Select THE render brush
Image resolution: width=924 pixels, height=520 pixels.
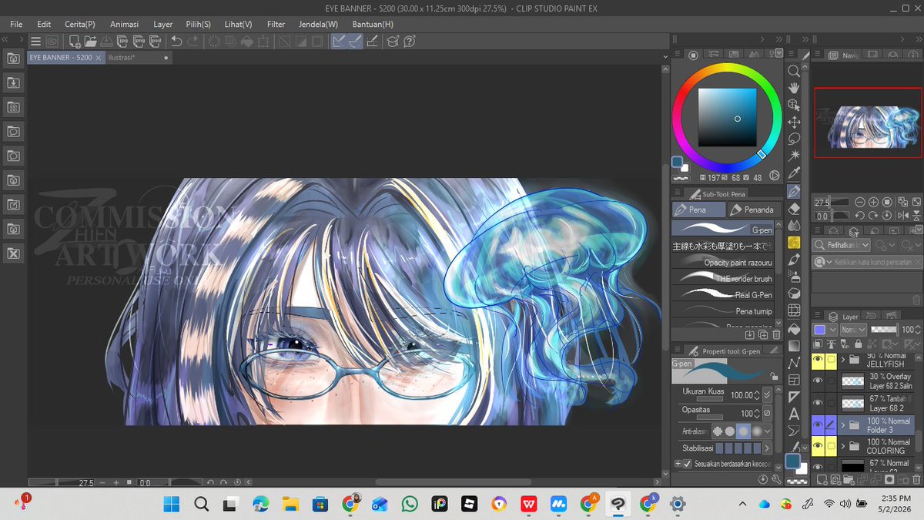[x=722, y=278]
